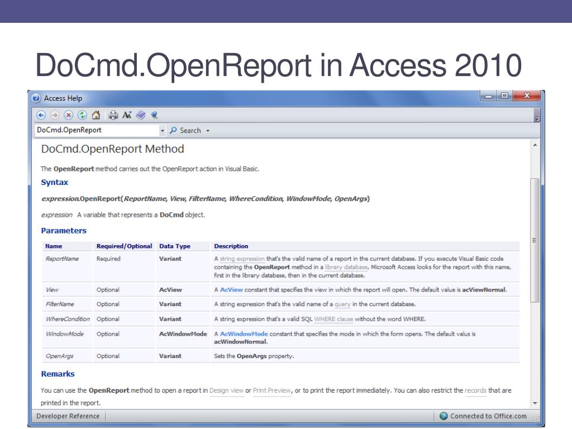The image size is (572, 429).
Task: Open the search box history dropdown arrow
Action: pos(163,130)
